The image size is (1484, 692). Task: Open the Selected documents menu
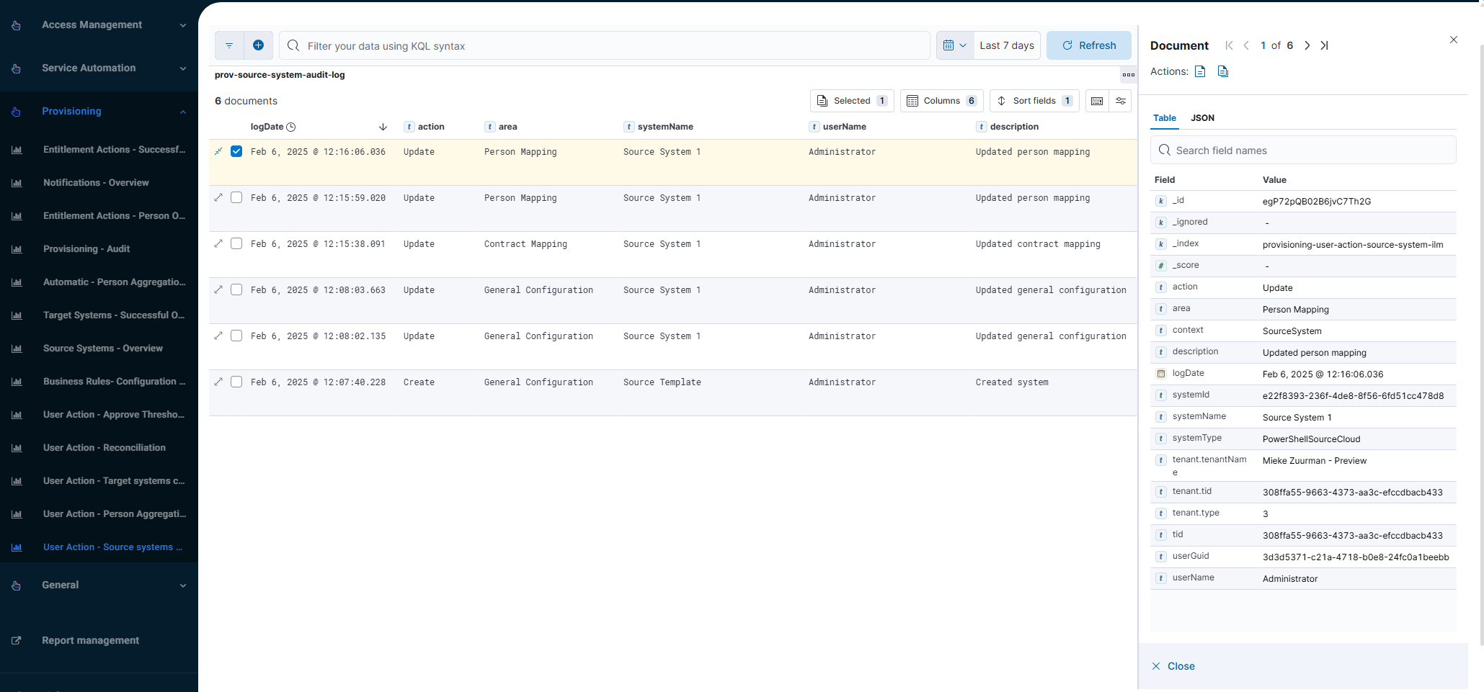pyautogui.click(x=852, y=101)
